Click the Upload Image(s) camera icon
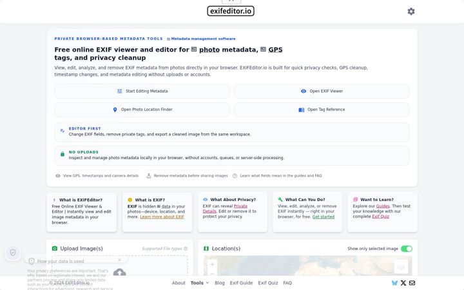This screenshot has width=464, height=290. coord(54,249)
